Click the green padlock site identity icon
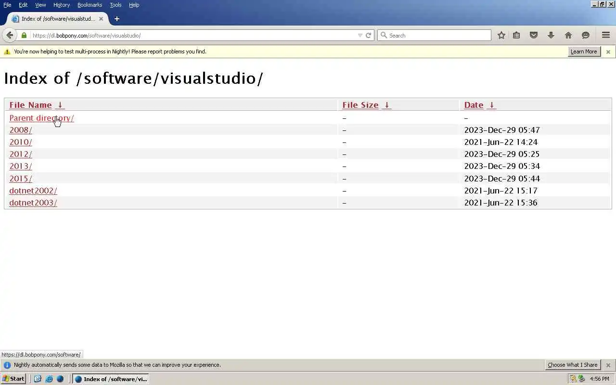616x385 pixels. click(x=24, y=35)
